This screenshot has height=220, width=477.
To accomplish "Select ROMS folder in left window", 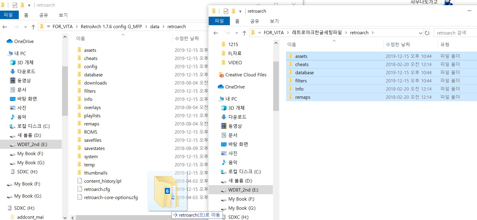I will pos(91,132).
